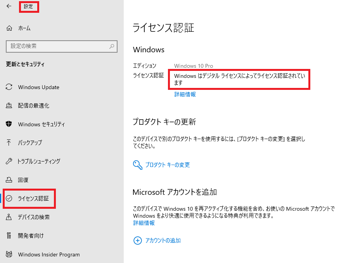Open デバイスの検索 section
The width and height of the screenshot is (346, 263).
pyautogui.click(x=34, y=217)
